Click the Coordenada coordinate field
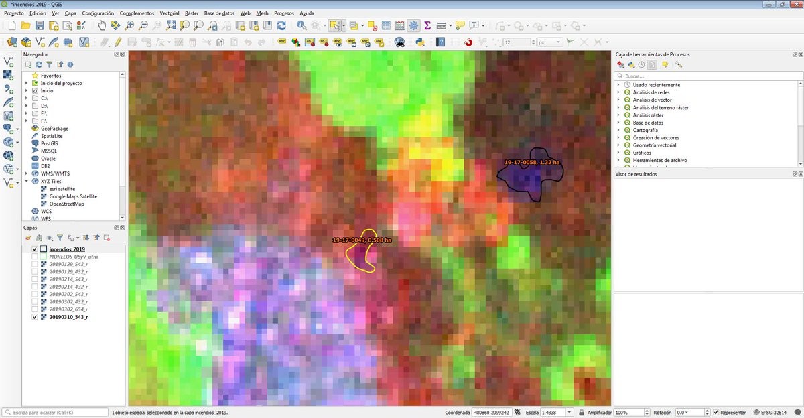804x418 pixels. click(x=493, y=413)
